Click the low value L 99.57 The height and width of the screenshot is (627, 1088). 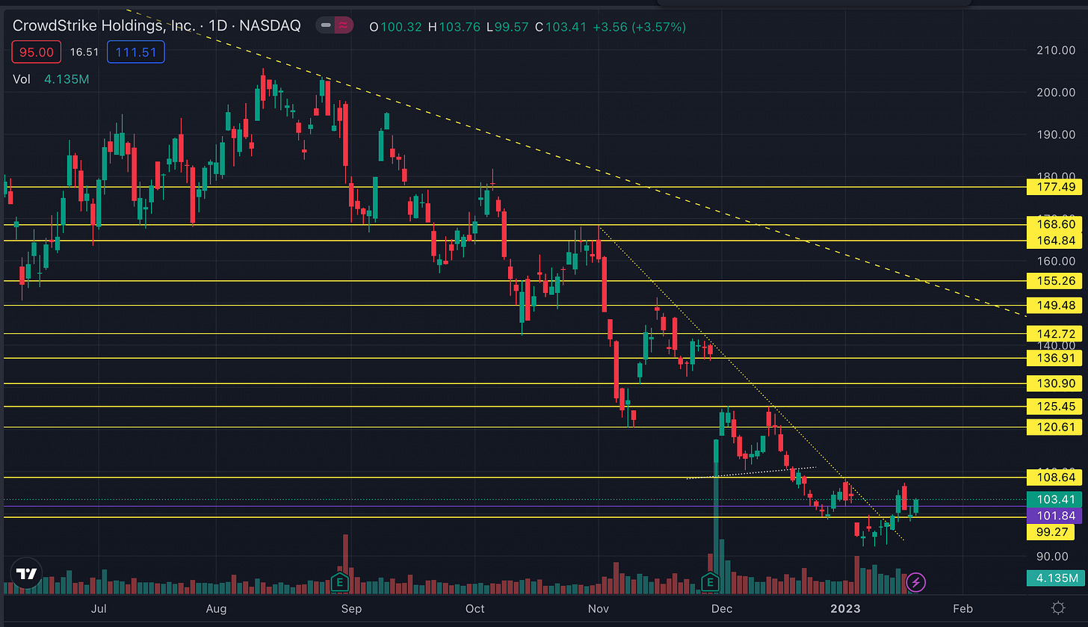(x=508, y=27)
